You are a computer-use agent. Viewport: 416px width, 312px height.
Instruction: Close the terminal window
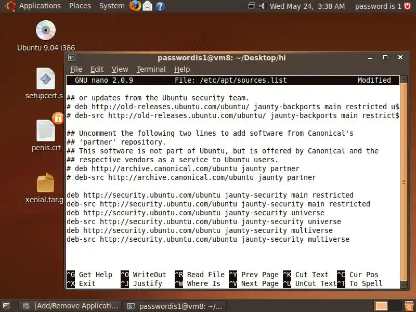[x=400, y=57]
